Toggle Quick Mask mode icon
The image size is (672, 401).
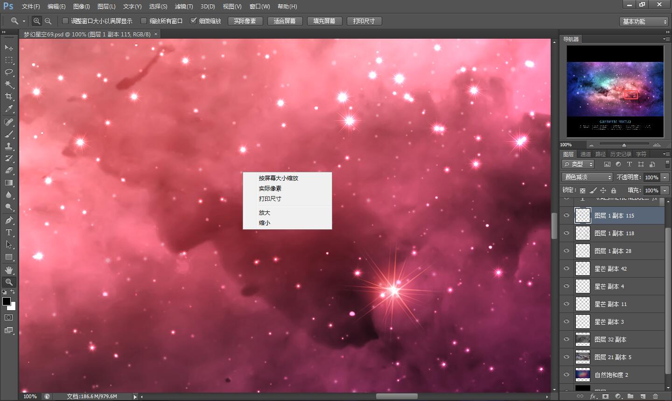(9, 318)
